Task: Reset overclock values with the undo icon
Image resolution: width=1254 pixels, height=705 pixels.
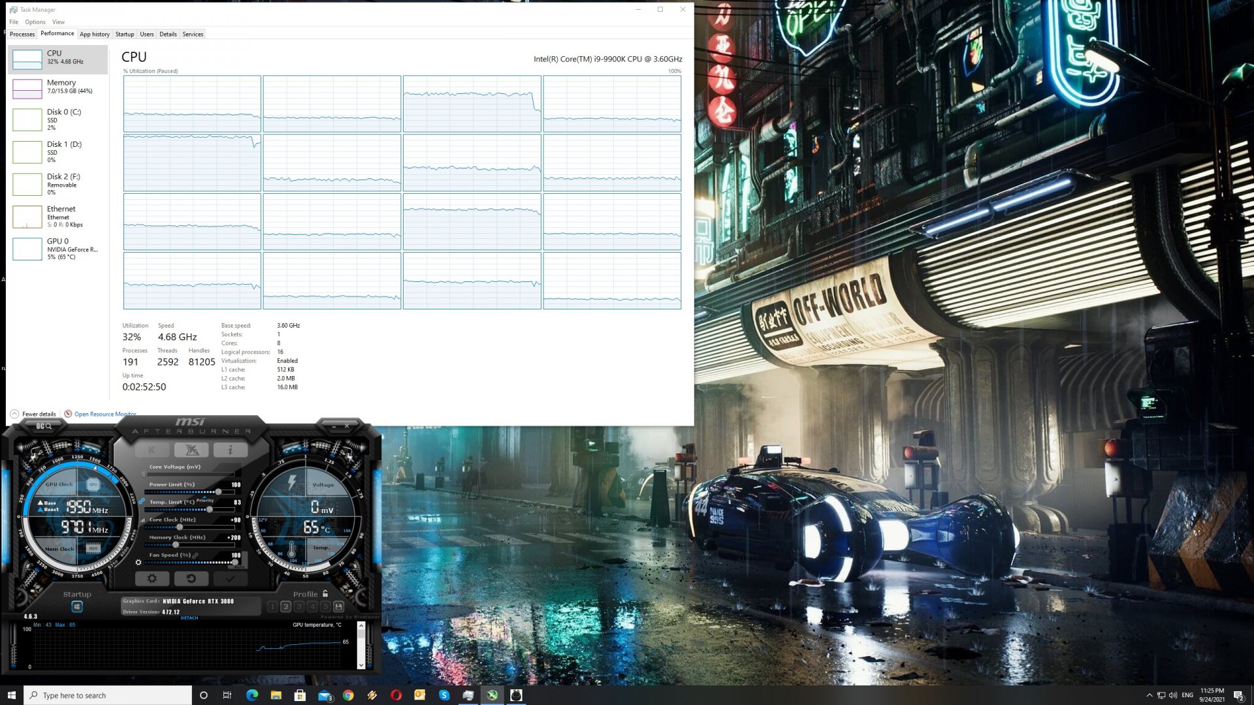Action: [191, 579]
